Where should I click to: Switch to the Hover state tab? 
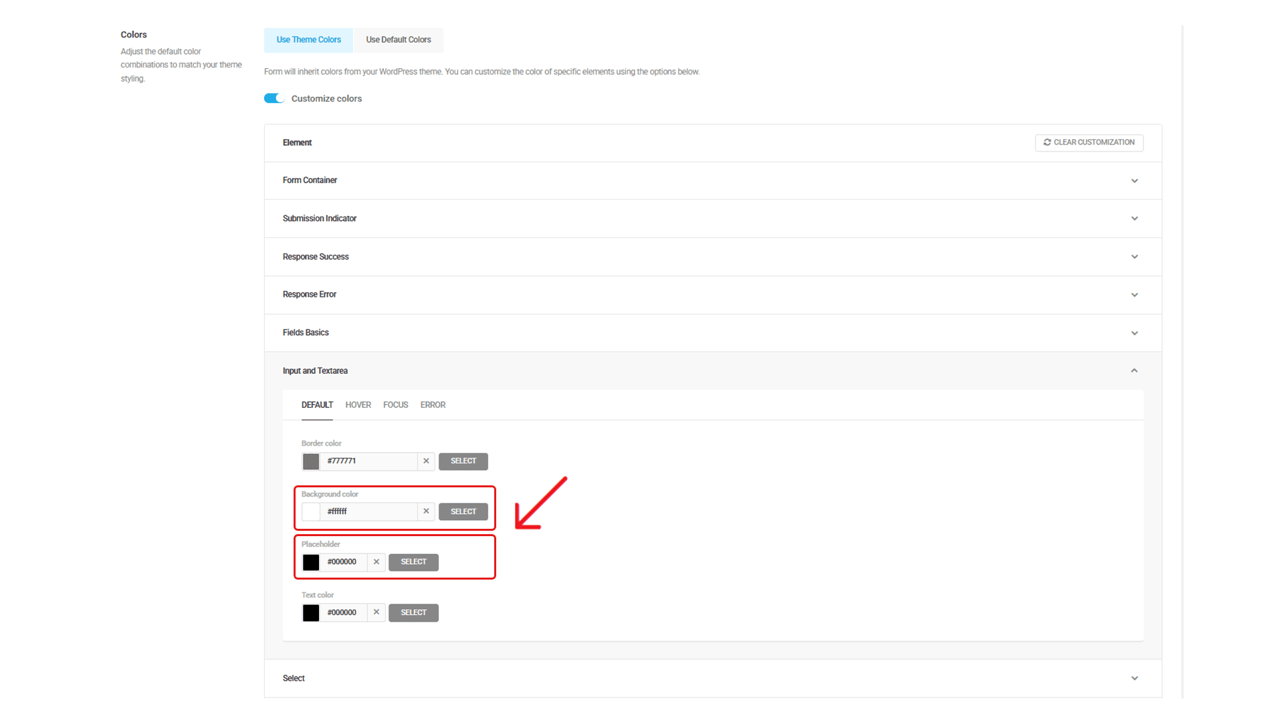(x=358, y=405)
